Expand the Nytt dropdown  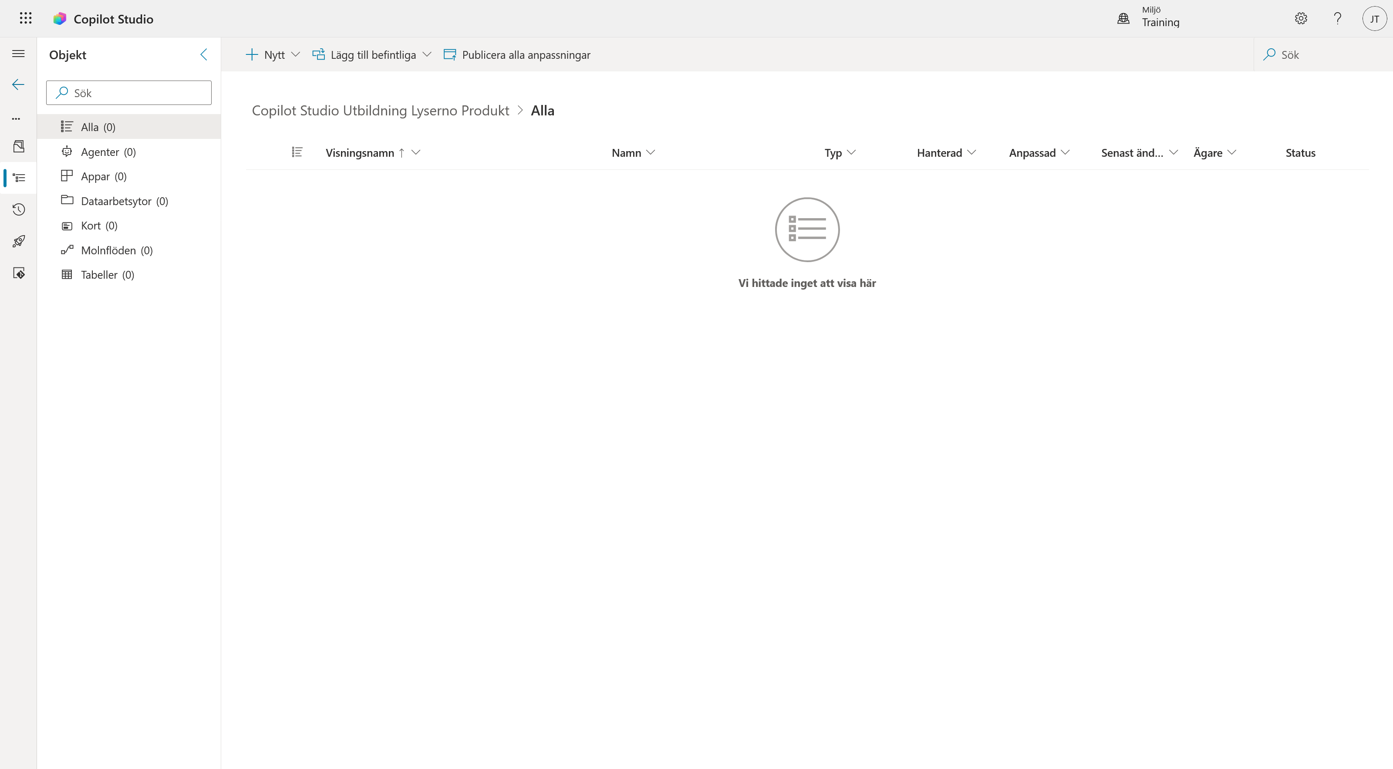(273, 54)
